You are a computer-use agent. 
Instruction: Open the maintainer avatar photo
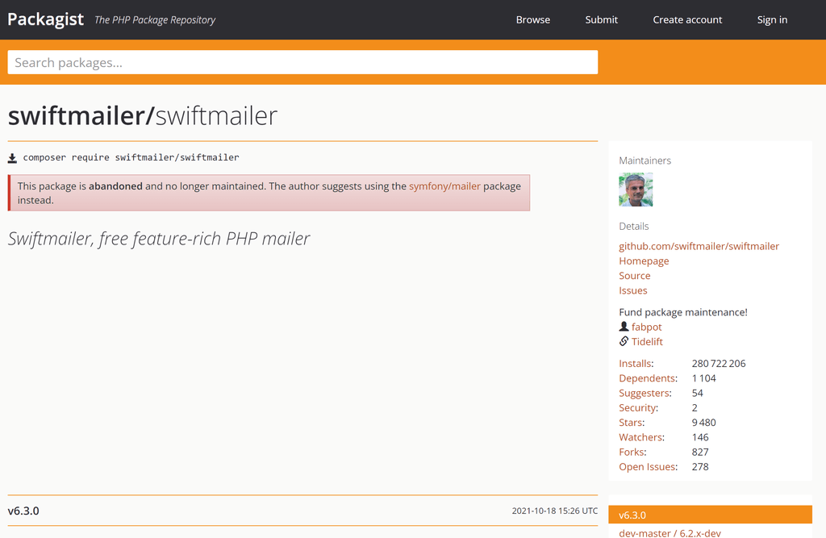(x=636, y=190)
